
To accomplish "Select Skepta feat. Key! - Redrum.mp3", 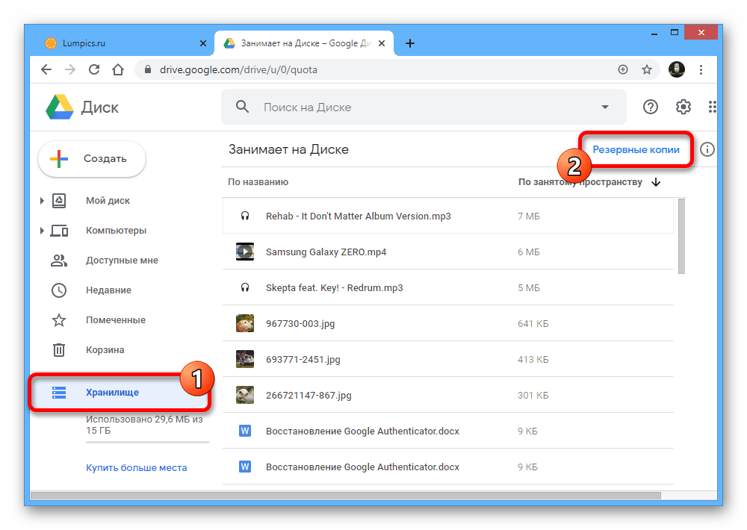I will 447,287.
